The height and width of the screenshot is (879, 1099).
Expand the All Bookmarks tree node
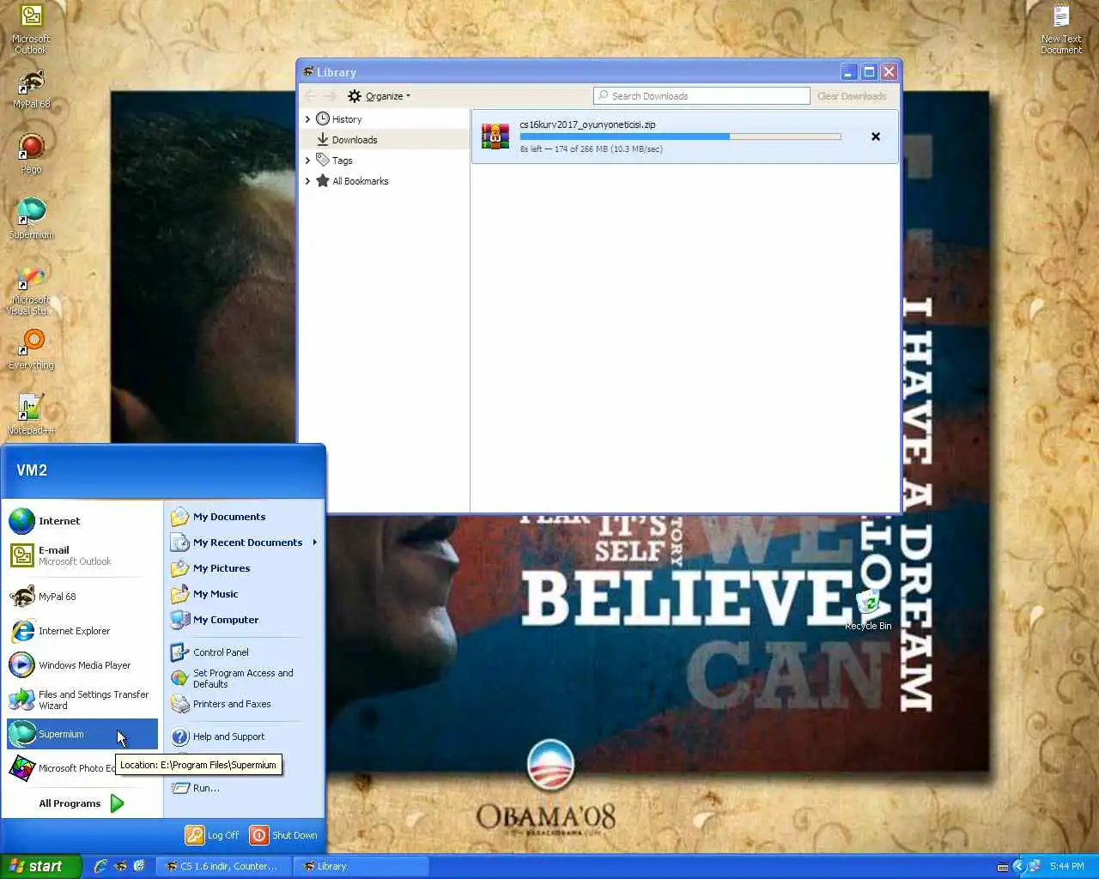click(307, 181)
